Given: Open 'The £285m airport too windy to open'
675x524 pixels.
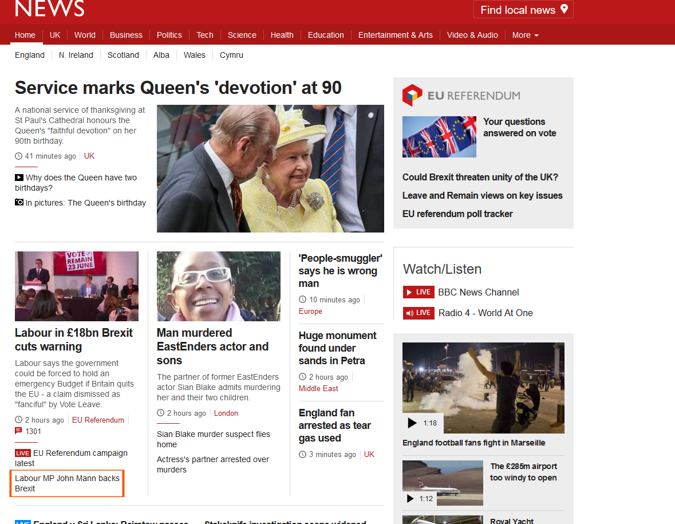Looking at the screenshot, I should 523,472.
